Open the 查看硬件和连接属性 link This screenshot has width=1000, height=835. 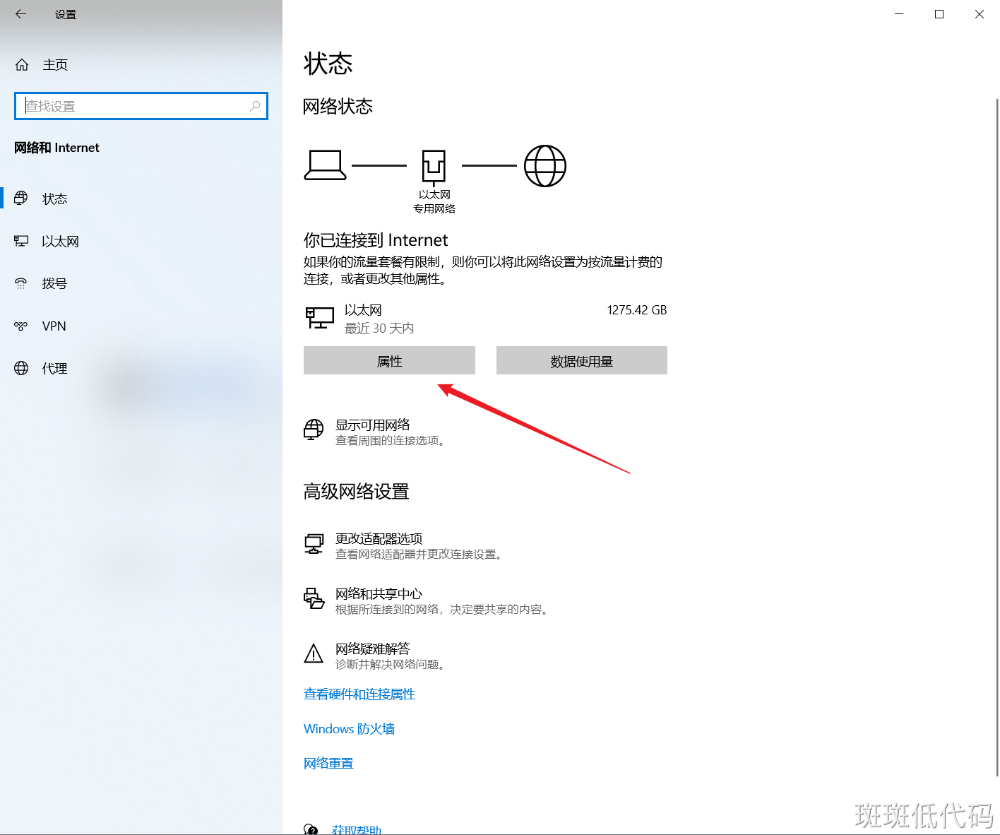pyautogui.click(x=359, y=694)
